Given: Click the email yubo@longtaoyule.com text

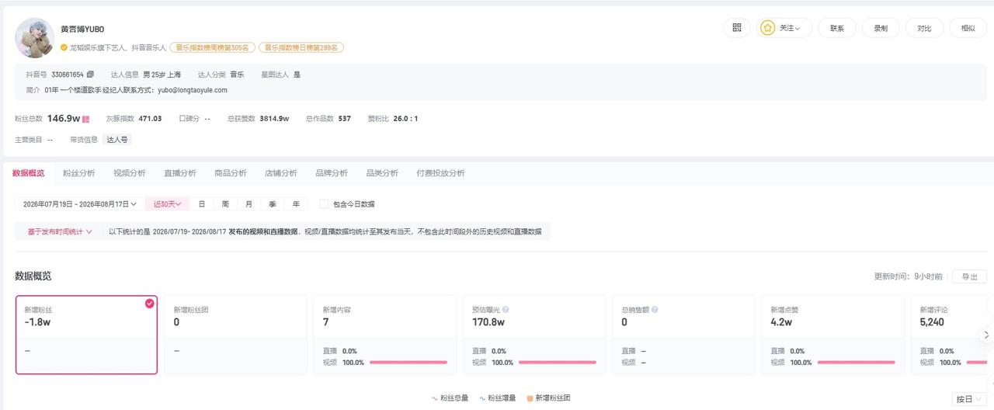Looking at the screenshot, I should pyautogui.click(x=193, y=90).
